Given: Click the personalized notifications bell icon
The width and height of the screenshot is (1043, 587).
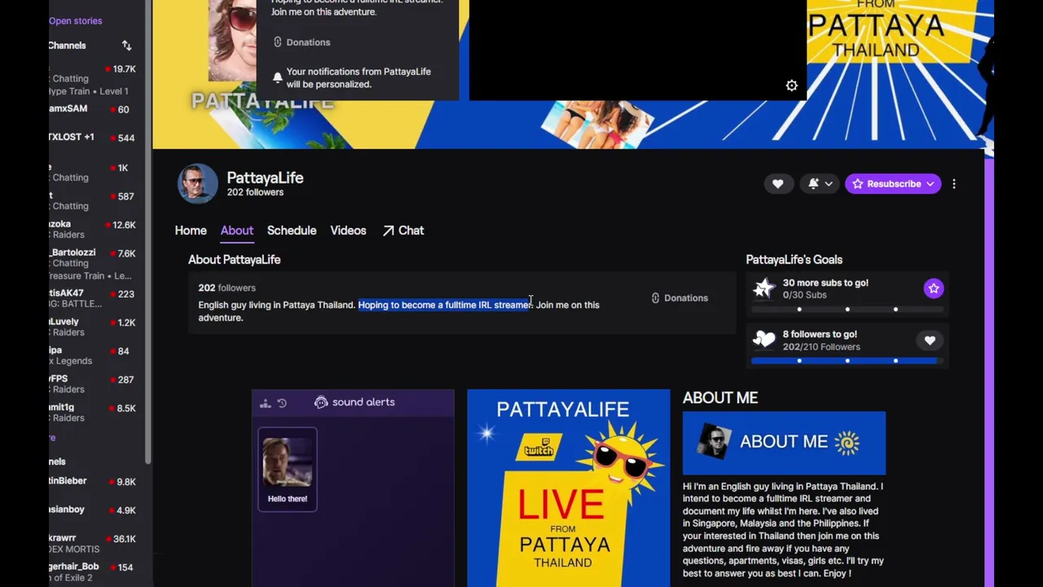Looking at the screenshot, I should [x=277, y=77].
